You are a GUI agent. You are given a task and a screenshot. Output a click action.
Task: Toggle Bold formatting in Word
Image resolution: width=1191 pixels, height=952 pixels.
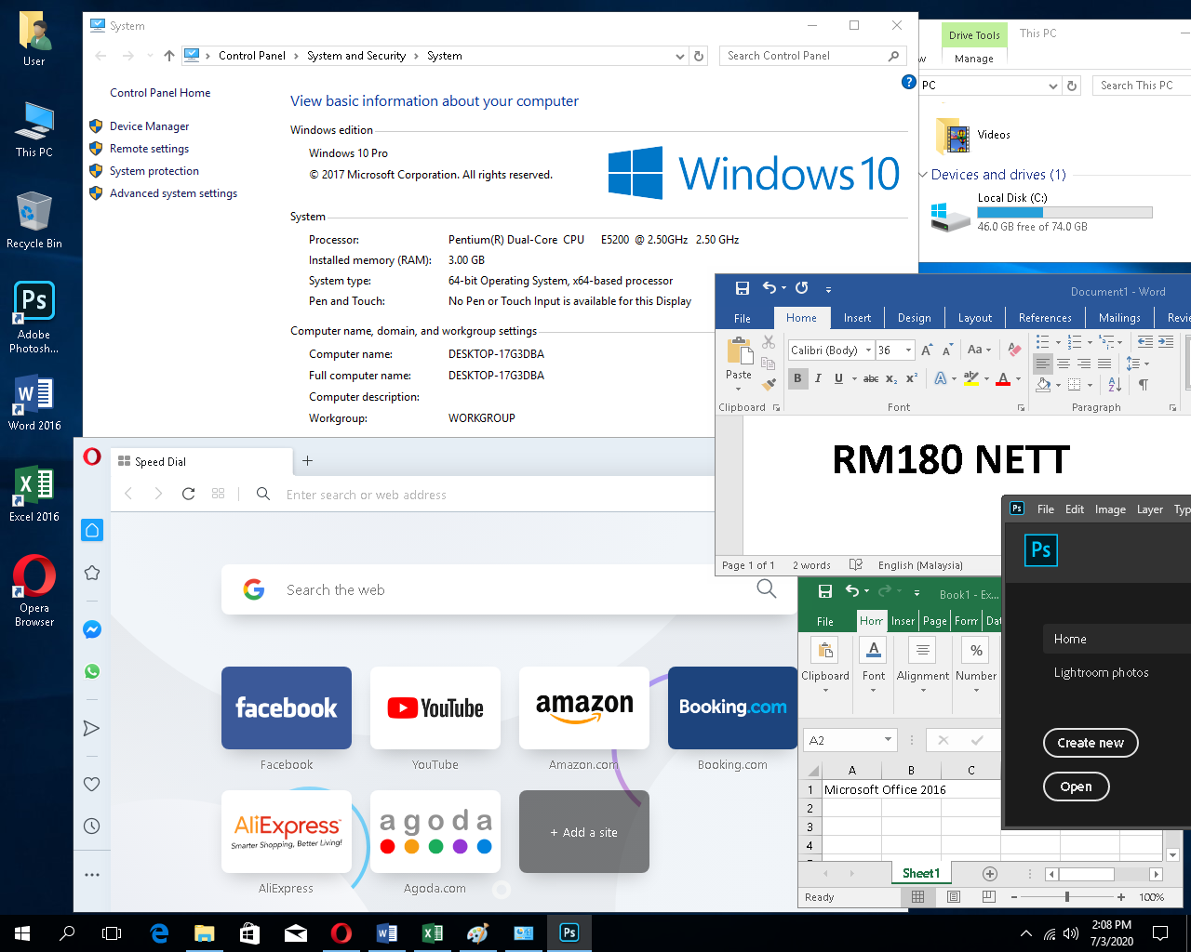tap(797, 378)
